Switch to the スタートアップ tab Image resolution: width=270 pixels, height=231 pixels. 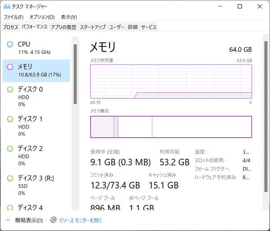click(93, 27)
